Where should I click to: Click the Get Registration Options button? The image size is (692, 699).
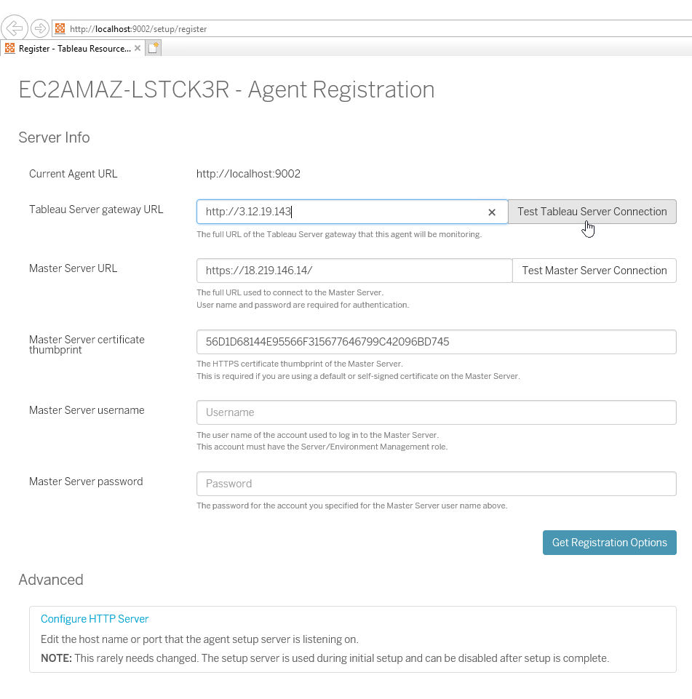click(x=609, y=543)
